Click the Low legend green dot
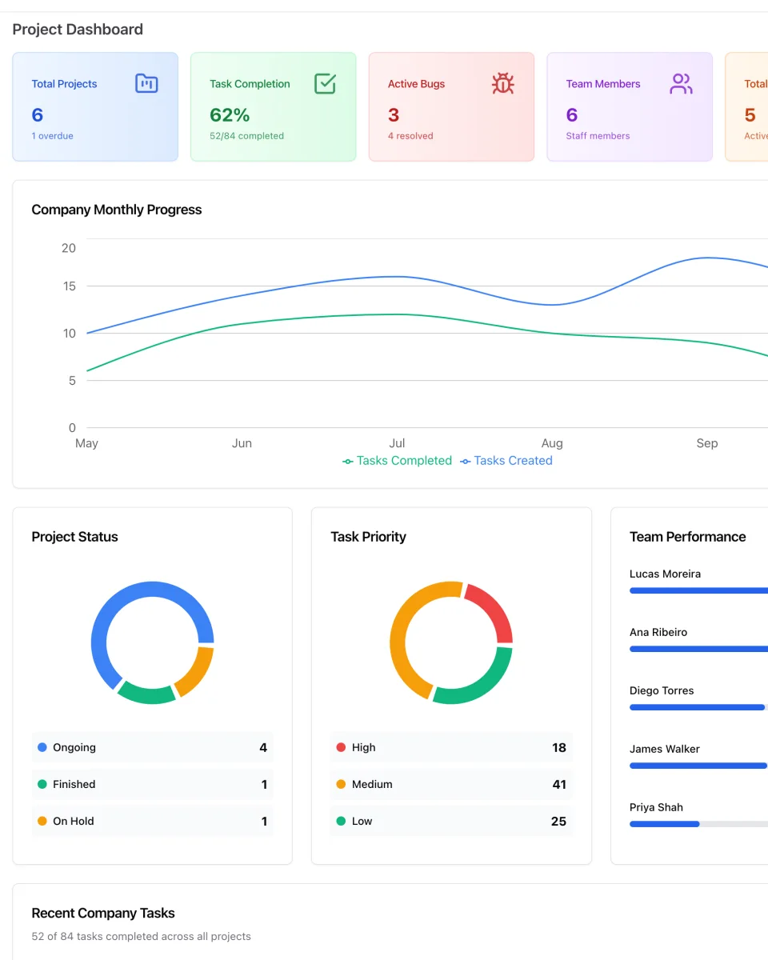Image resolution: width=768 pixels, height=960 pixels. (x=341, y=821)
